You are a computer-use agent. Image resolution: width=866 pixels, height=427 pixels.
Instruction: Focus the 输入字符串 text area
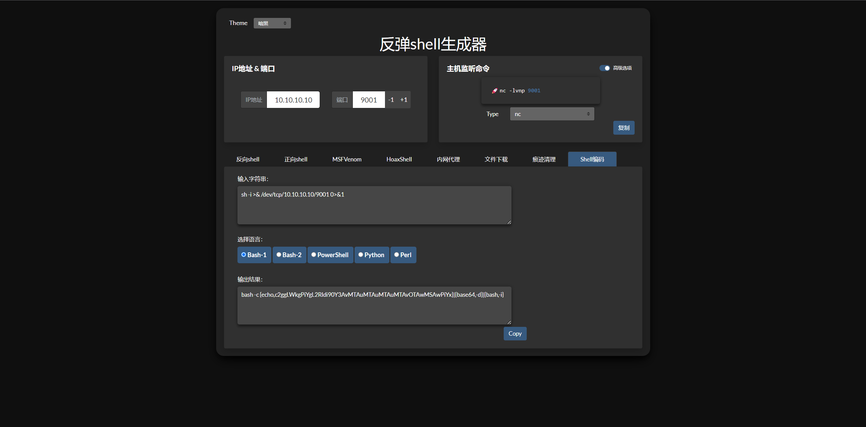click(x=374, y=205)
